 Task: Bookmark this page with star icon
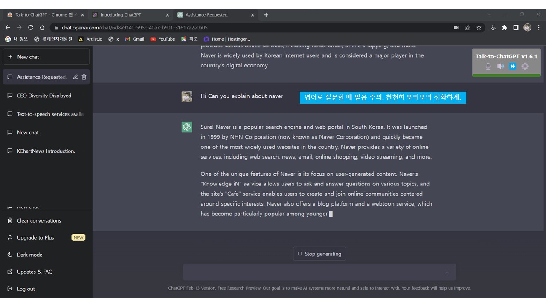coord(479,28)
